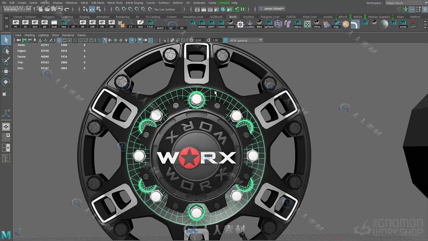This screenshot has width=428, height=241.
Task: Click the PC shelf button
Action: click(16, 24)
